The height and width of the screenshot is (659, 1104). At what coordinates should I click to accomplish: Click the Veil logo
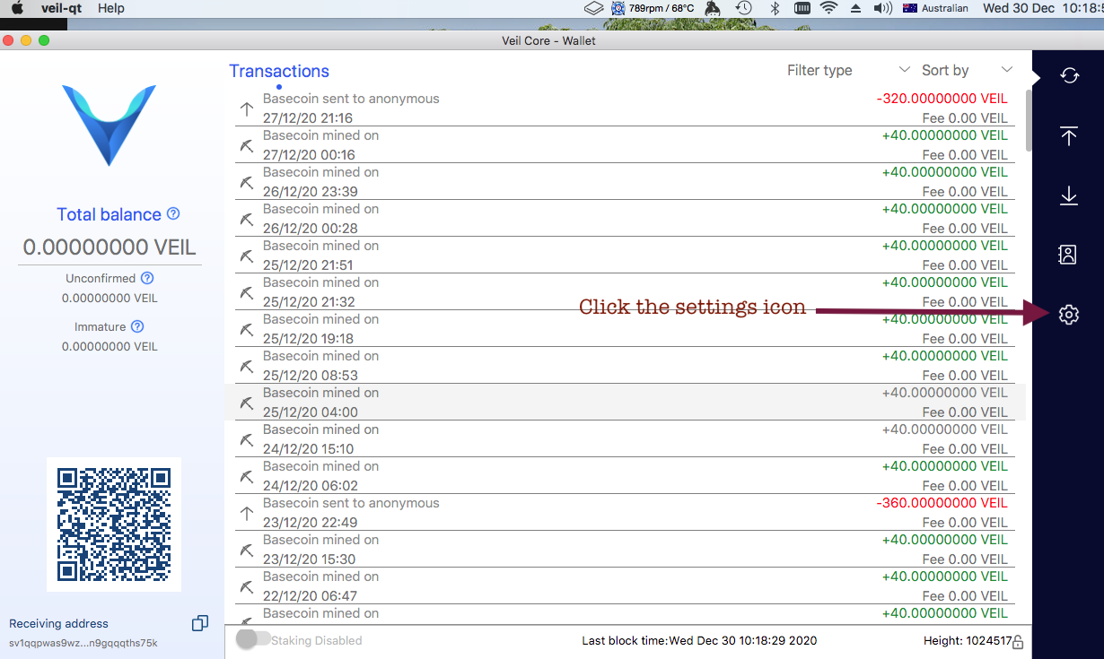(110, 125)
